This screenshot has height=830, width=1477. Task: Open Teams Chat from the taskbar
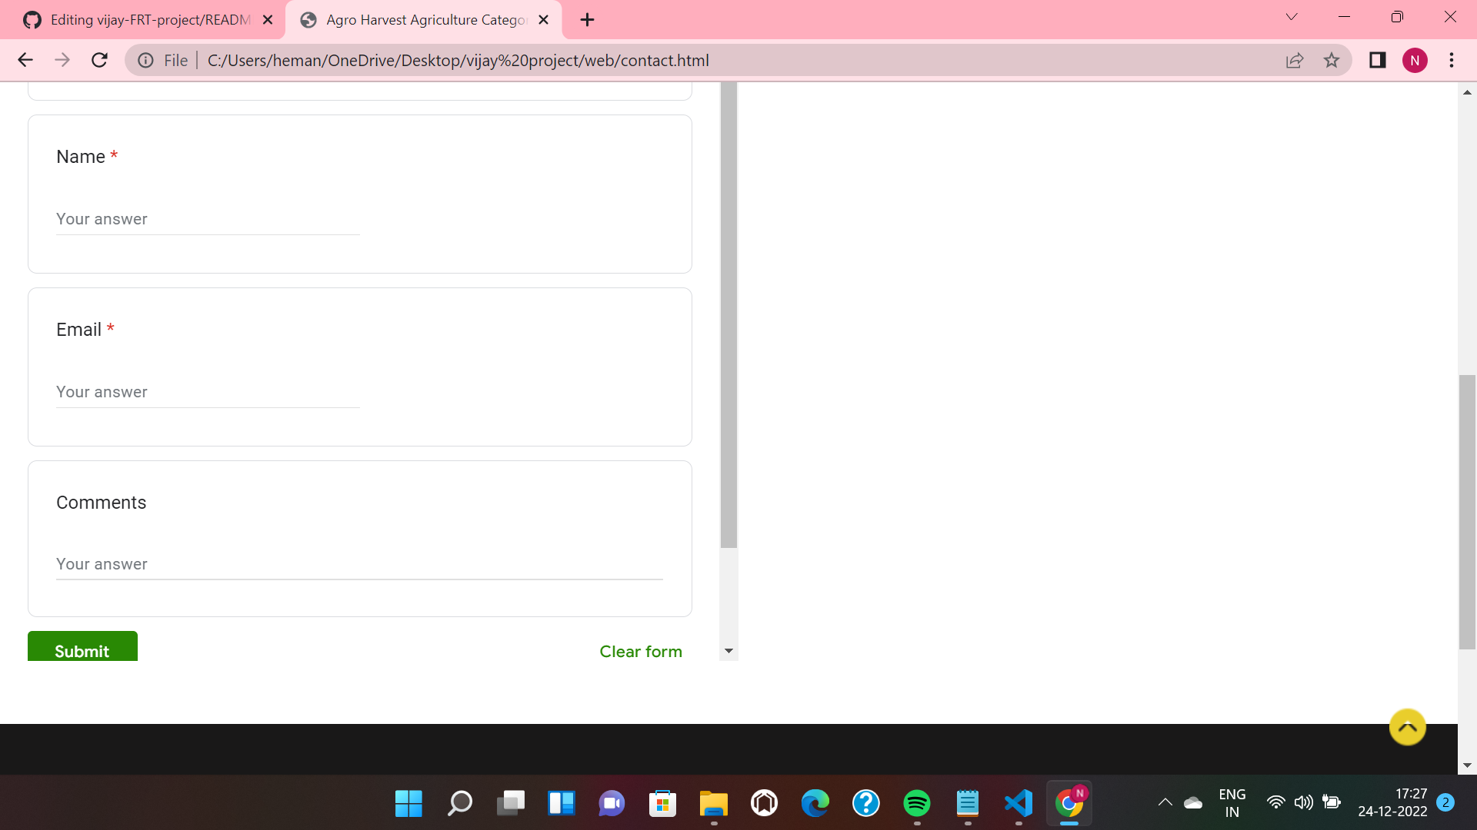(612, 804)
